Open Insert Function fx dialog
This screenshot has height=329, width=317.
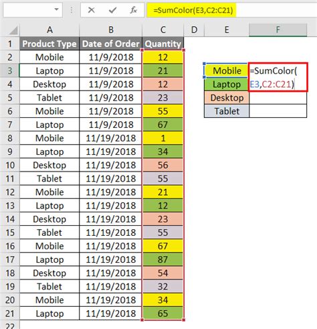[134, 10]
